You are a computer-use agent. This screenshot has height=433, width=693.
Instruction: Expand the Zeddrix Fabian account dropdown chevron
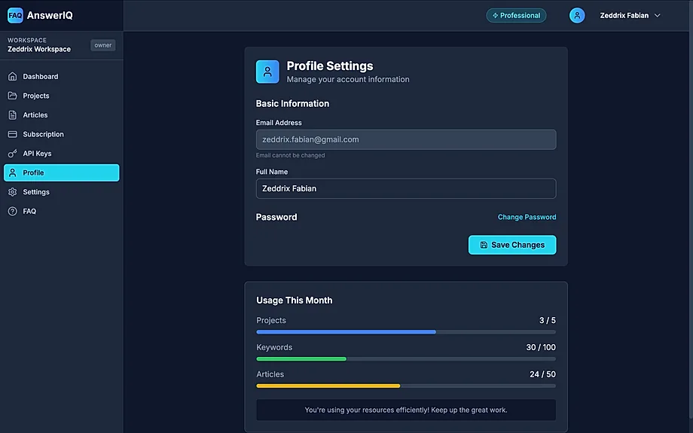coord(657,16)
